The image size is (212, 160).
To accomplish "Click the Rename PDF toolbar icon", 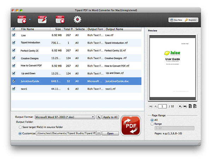I will click(43, 19).
